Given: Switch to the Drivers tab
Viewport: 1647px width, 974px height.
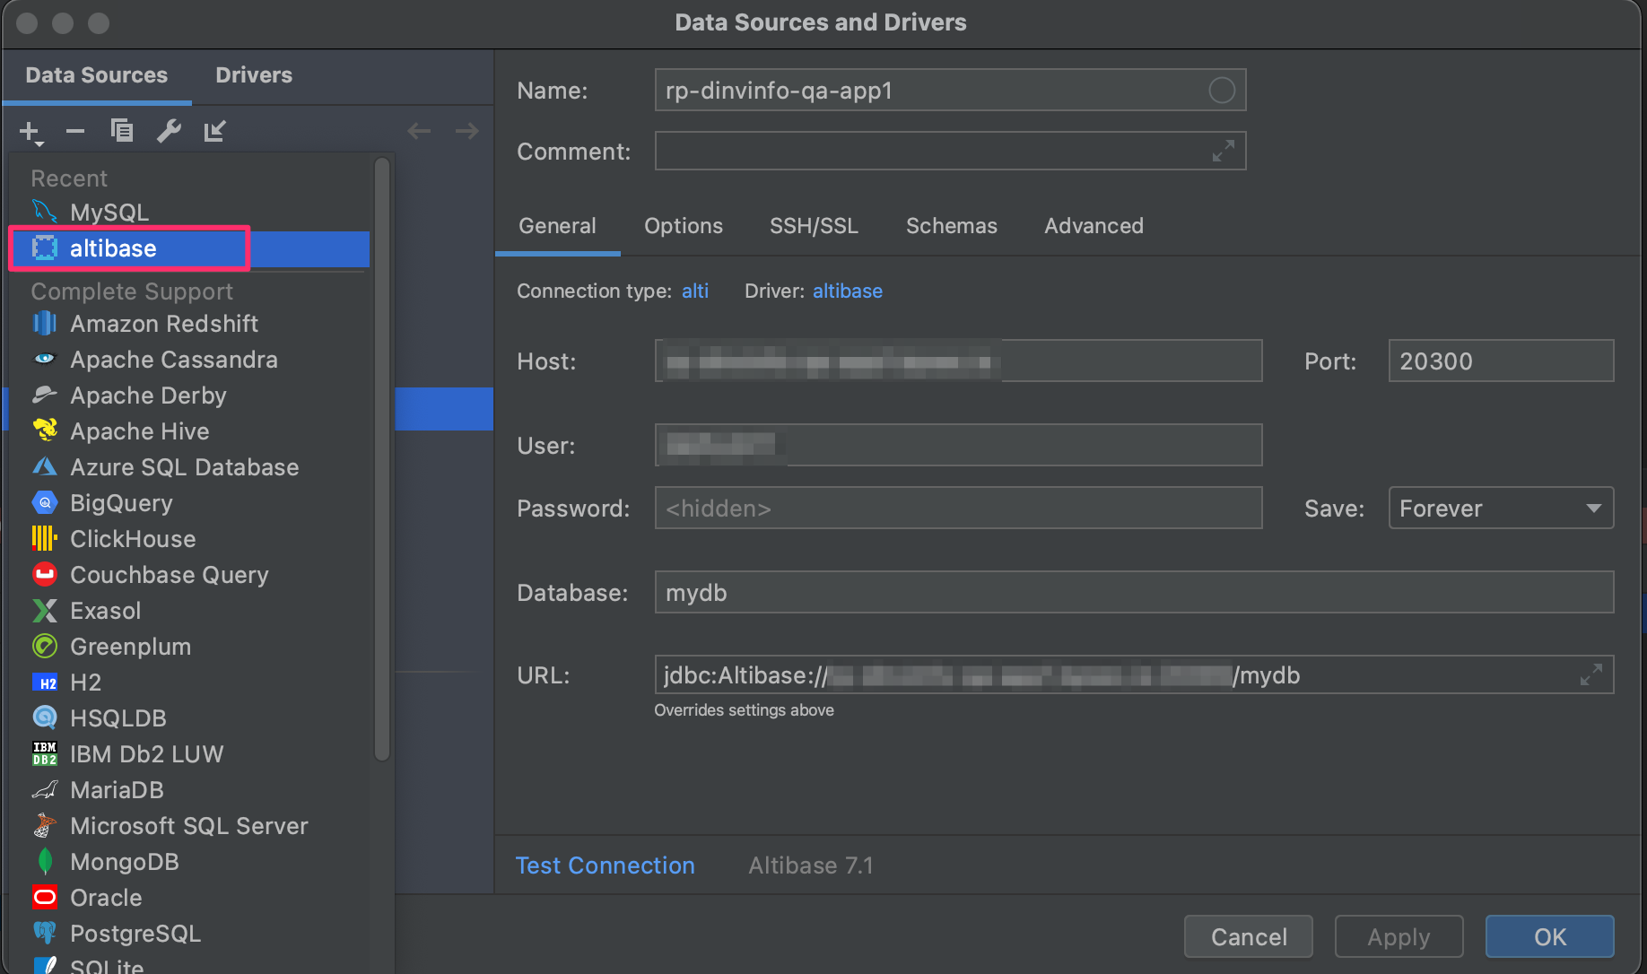Looking at the screenshot, I should 254,75.
